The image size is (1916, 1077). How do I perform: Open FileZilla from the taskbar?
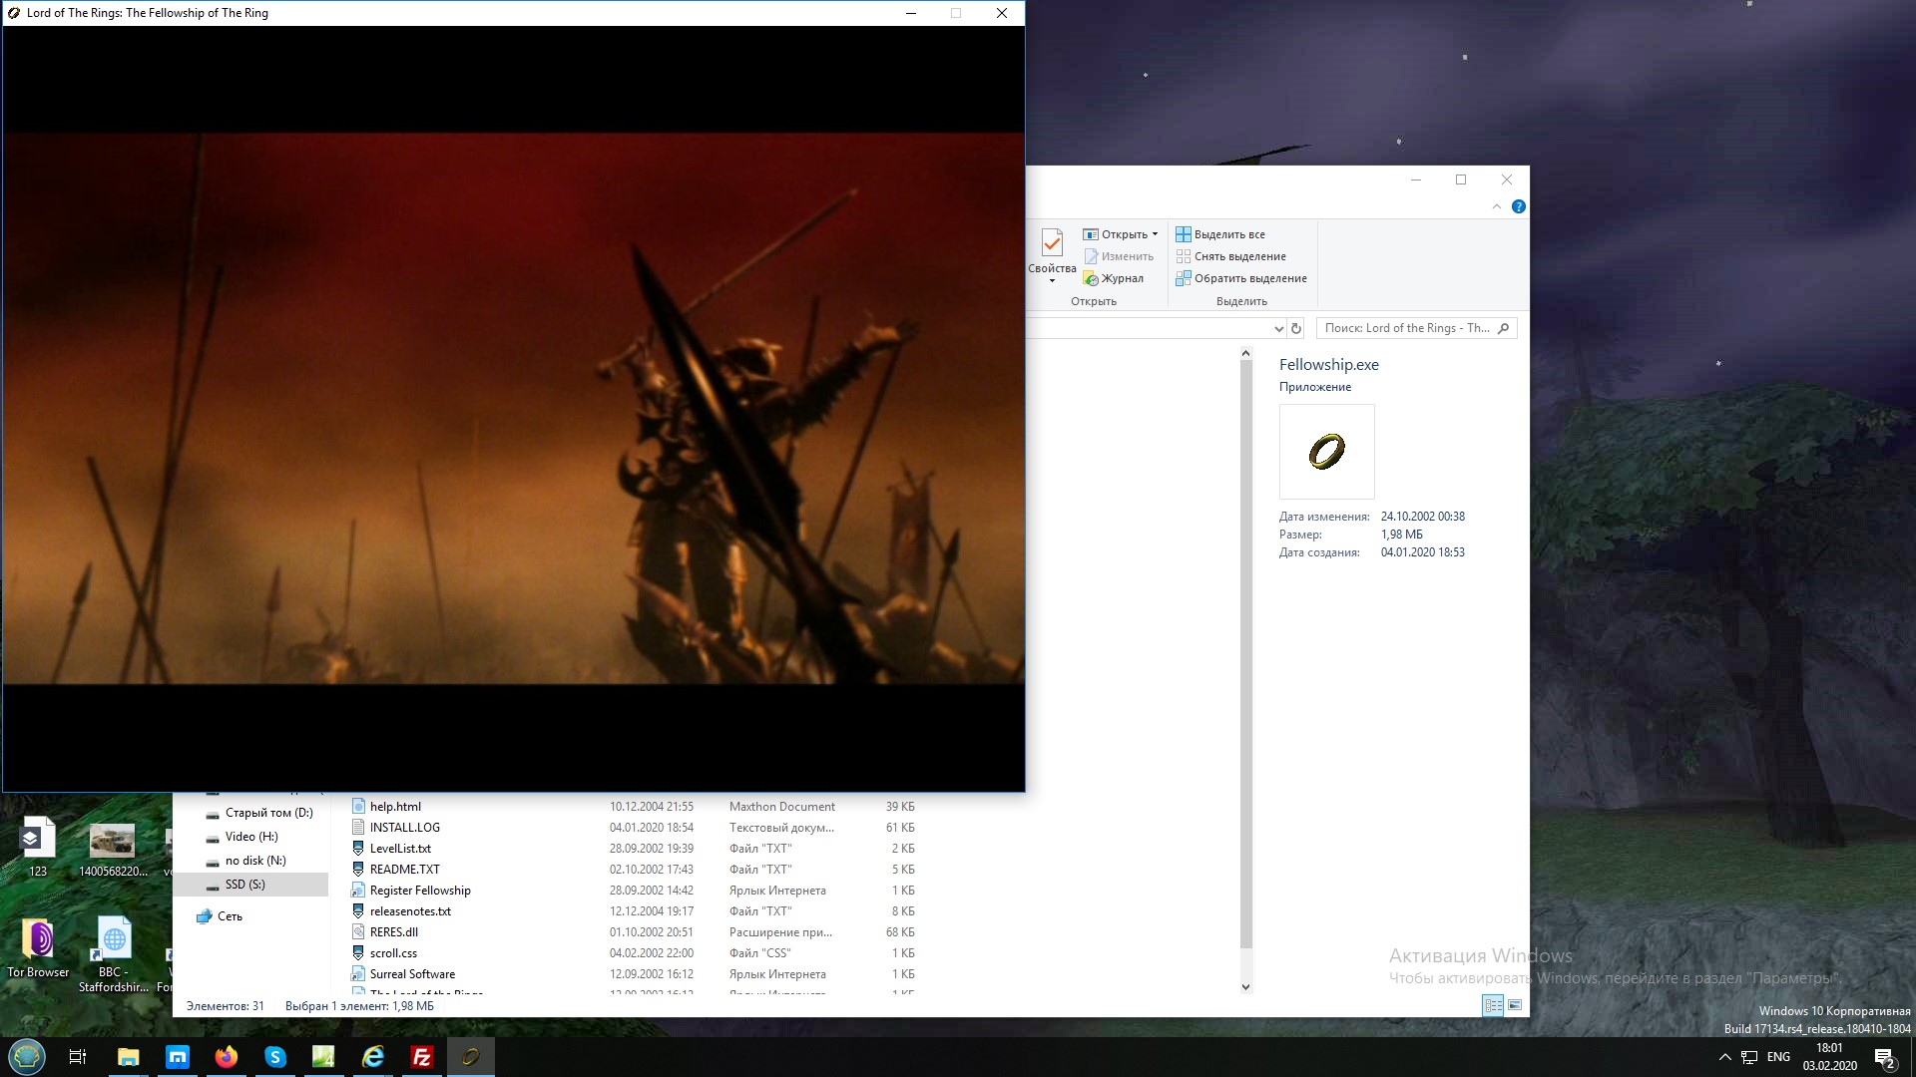click(x=421, y=1057)
